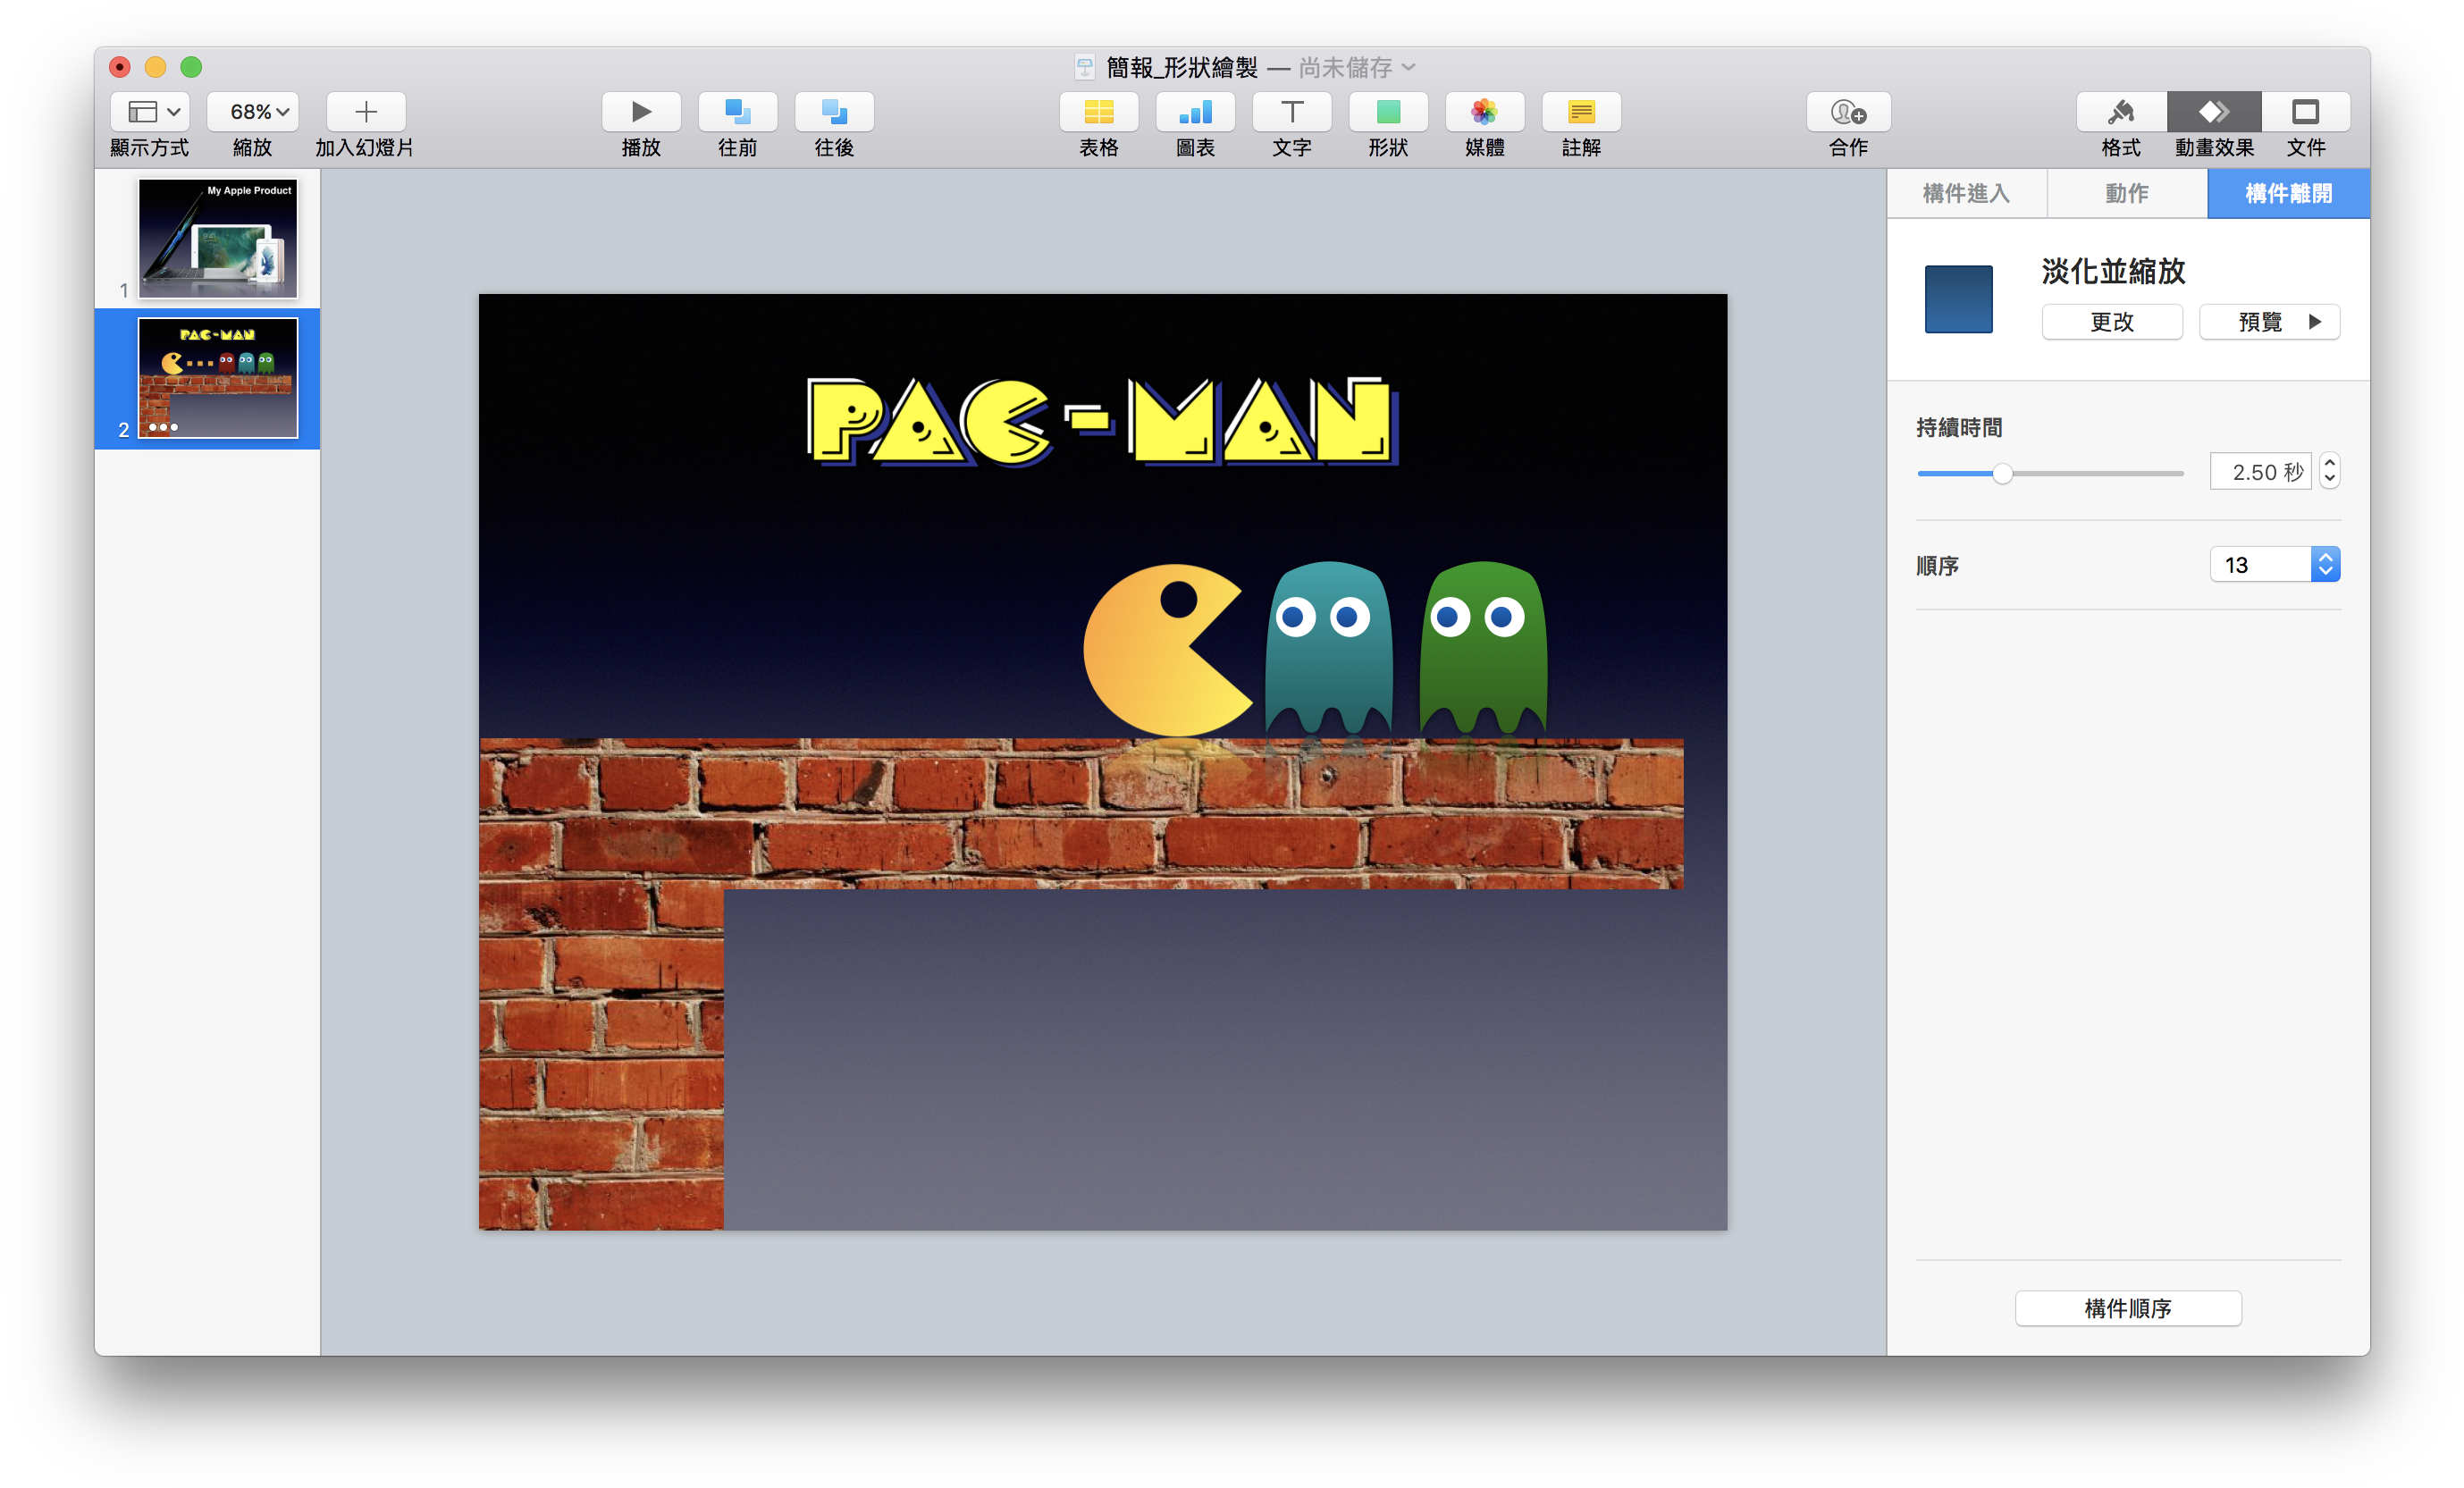Add a text box via 文字 icon
The height and width of the screenshot is (1488, 2464).
pyautogui.click(x=1291, y=111)
